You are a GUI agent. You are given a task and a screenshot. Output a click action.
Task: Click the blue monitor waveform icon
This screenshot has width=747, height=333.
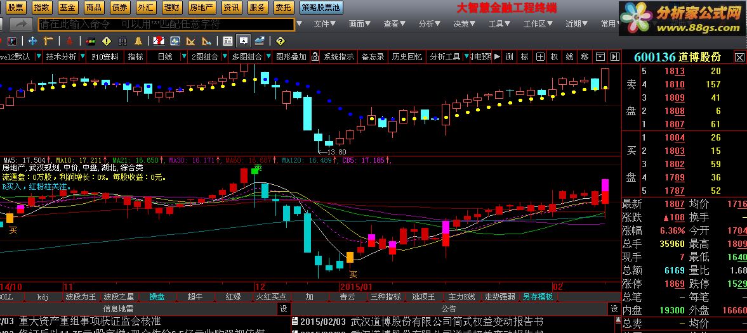coord(175,41)
